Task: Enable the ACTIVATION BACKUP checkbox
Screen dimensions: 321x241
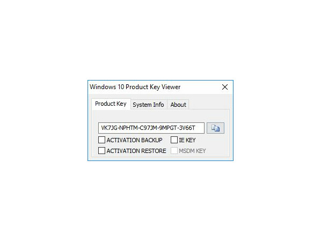Action: pyautogui.click(x=101, y=140)
